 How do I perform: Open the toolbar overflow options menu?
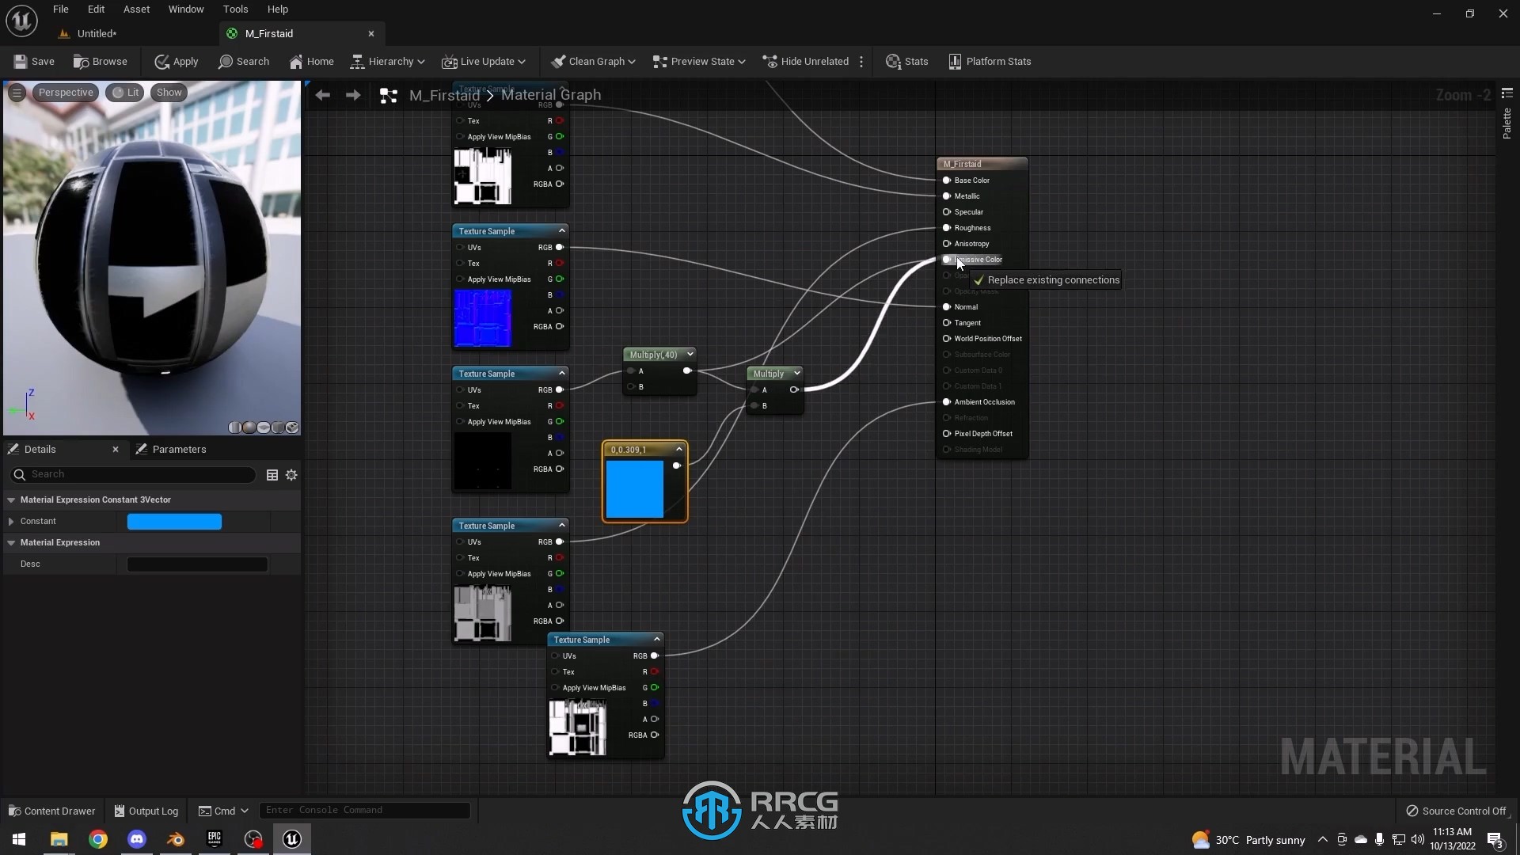(861, 61)
